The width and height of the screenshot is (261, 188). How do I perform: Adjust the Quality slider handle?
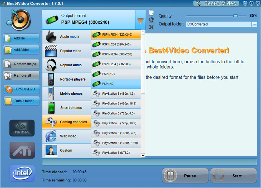[x=235, y=16]
